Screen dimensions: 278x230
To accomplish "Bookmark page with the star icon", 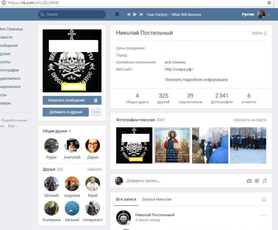I will [269, 3].
